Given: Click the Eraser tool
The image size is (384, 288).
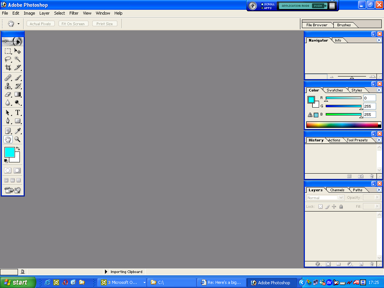Looking at the screenshot, I should (x=7, y=94).
